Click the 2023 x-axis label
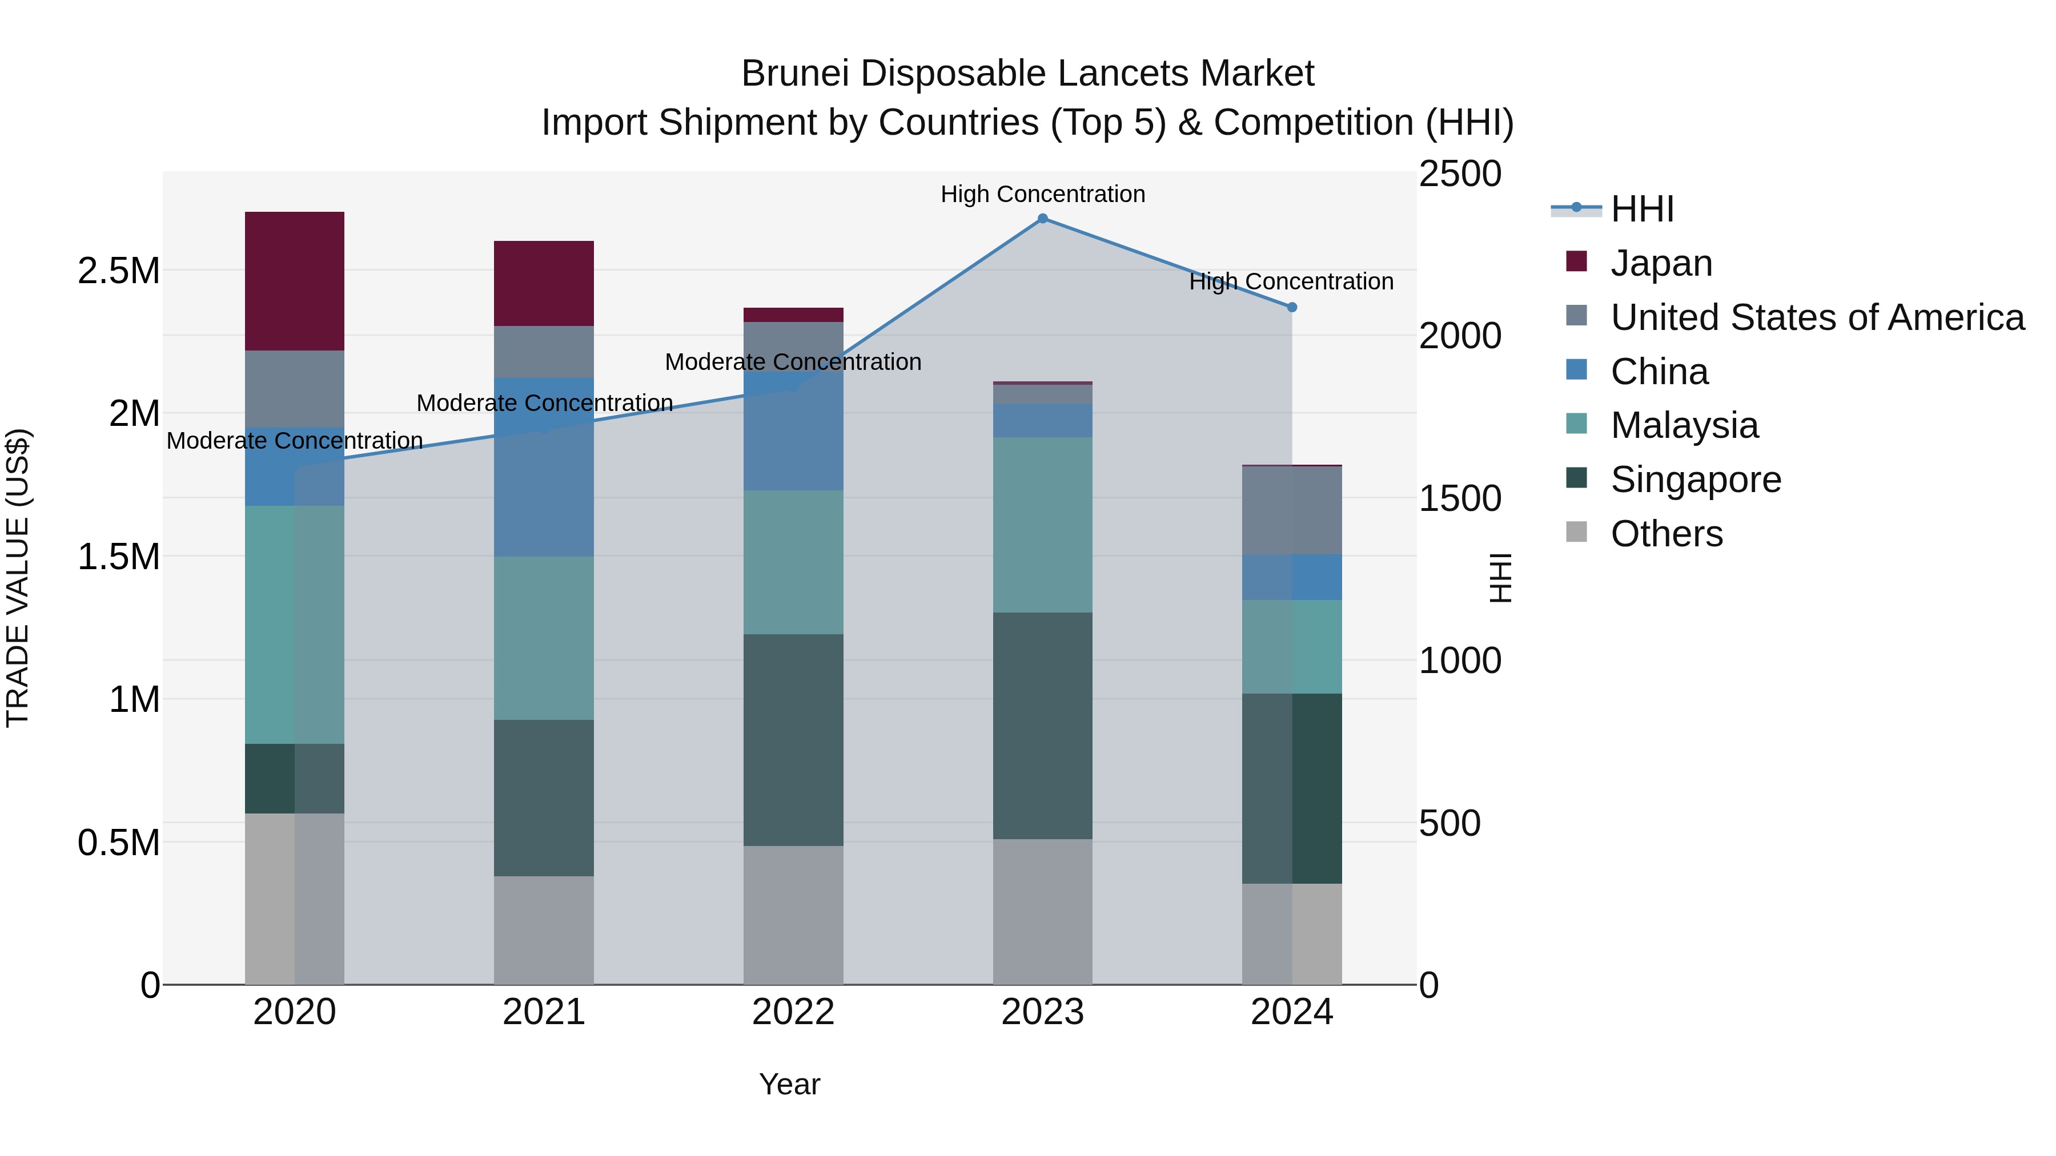 coord(1042,1012)
